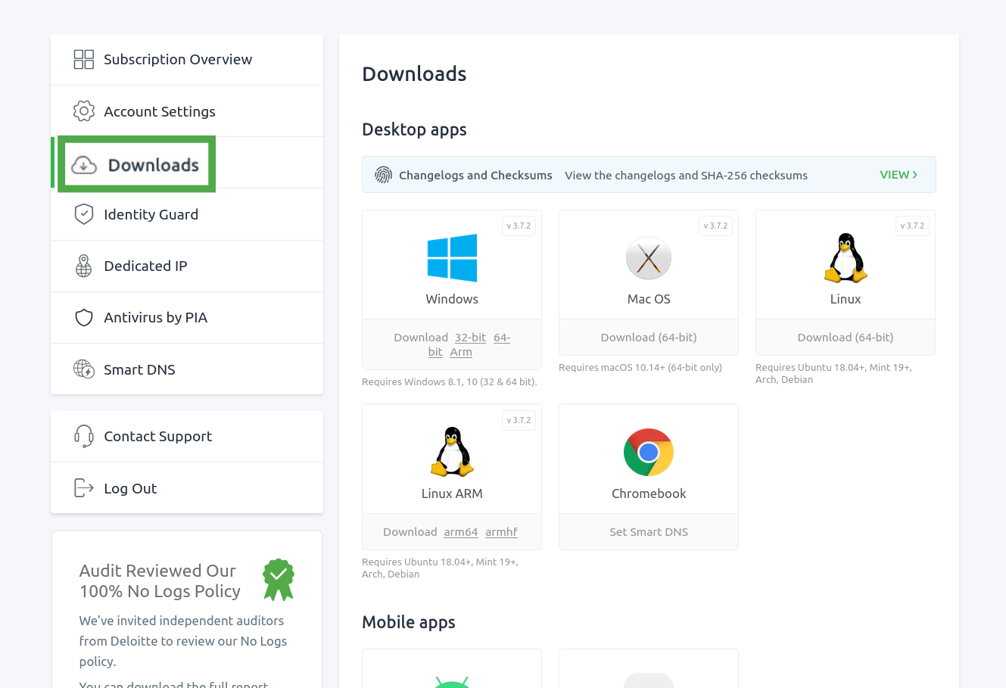This screenshot has height=688, width=1006.
Task: Click the Chromebook Chrome logo icon
Action: click(649, 452)
